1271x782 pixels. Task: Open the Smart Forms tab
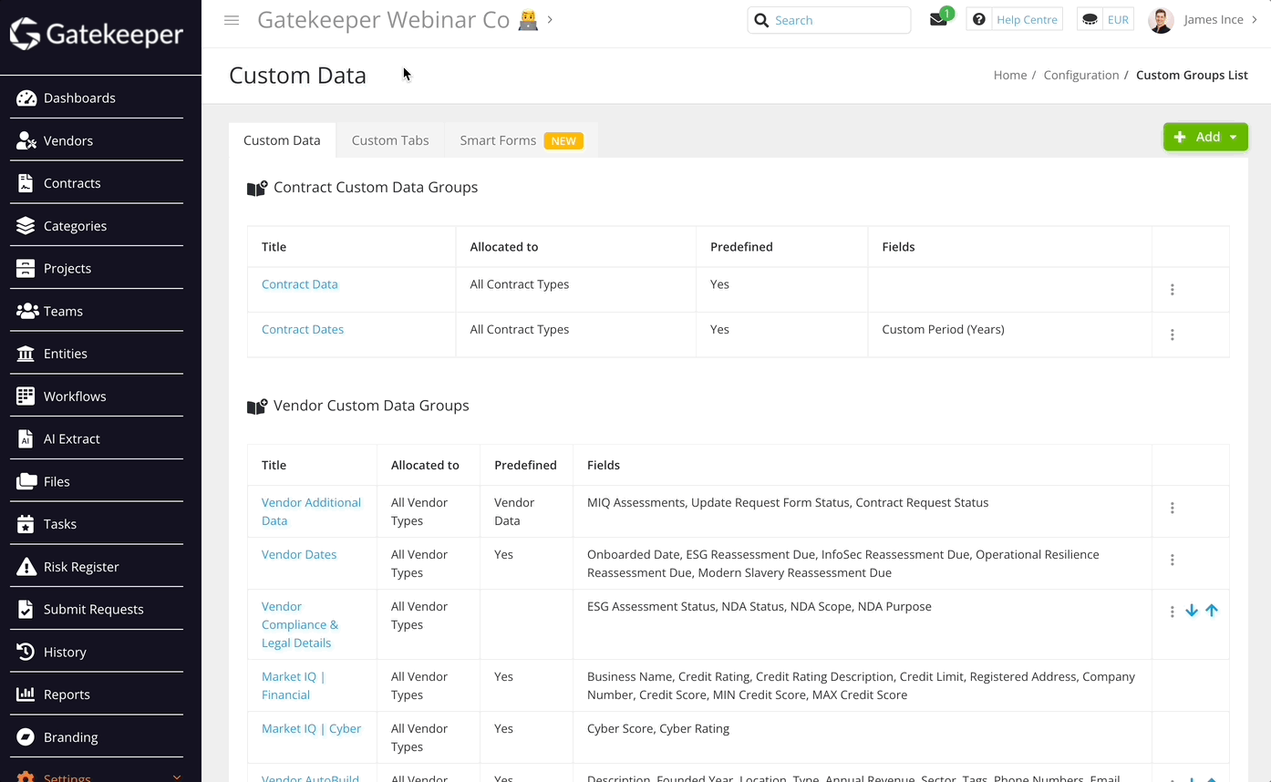[x=498, y=139]
